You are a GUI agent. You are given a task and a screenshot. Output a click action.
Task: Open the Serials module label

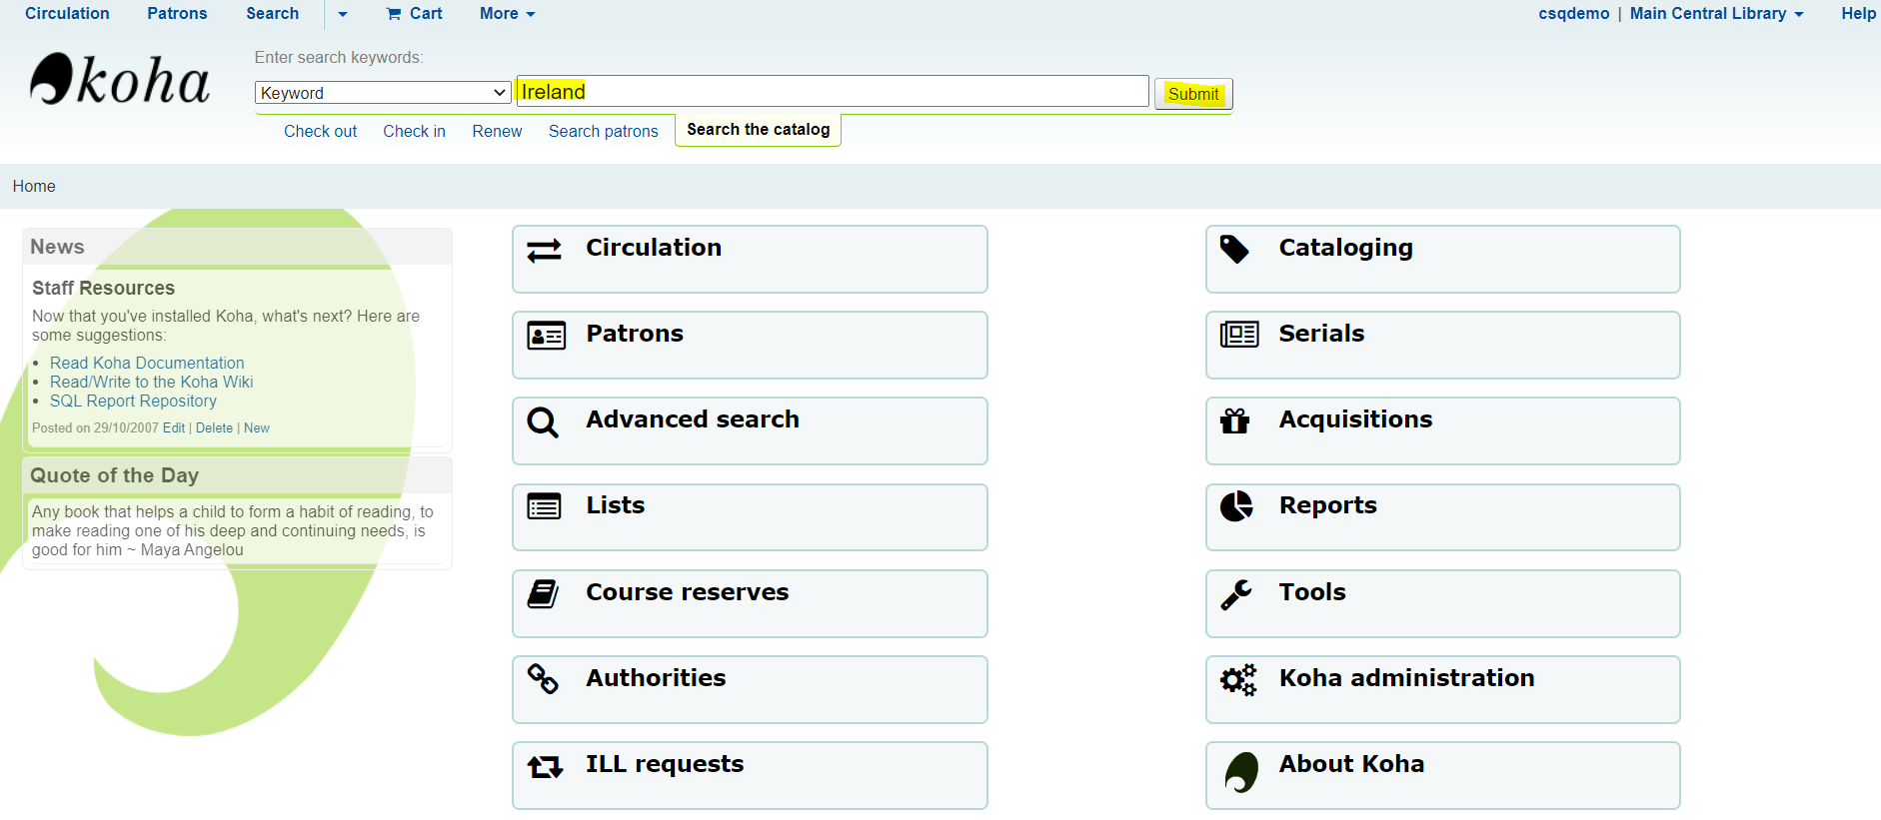[1321, 334]
